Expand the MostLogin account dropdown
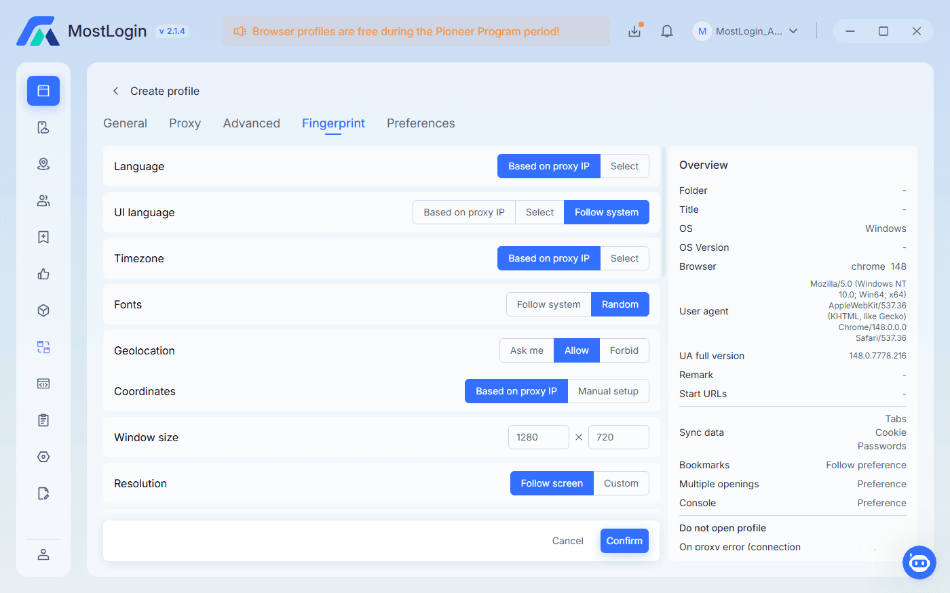950x593 pixels. click(x=793, y=31)
